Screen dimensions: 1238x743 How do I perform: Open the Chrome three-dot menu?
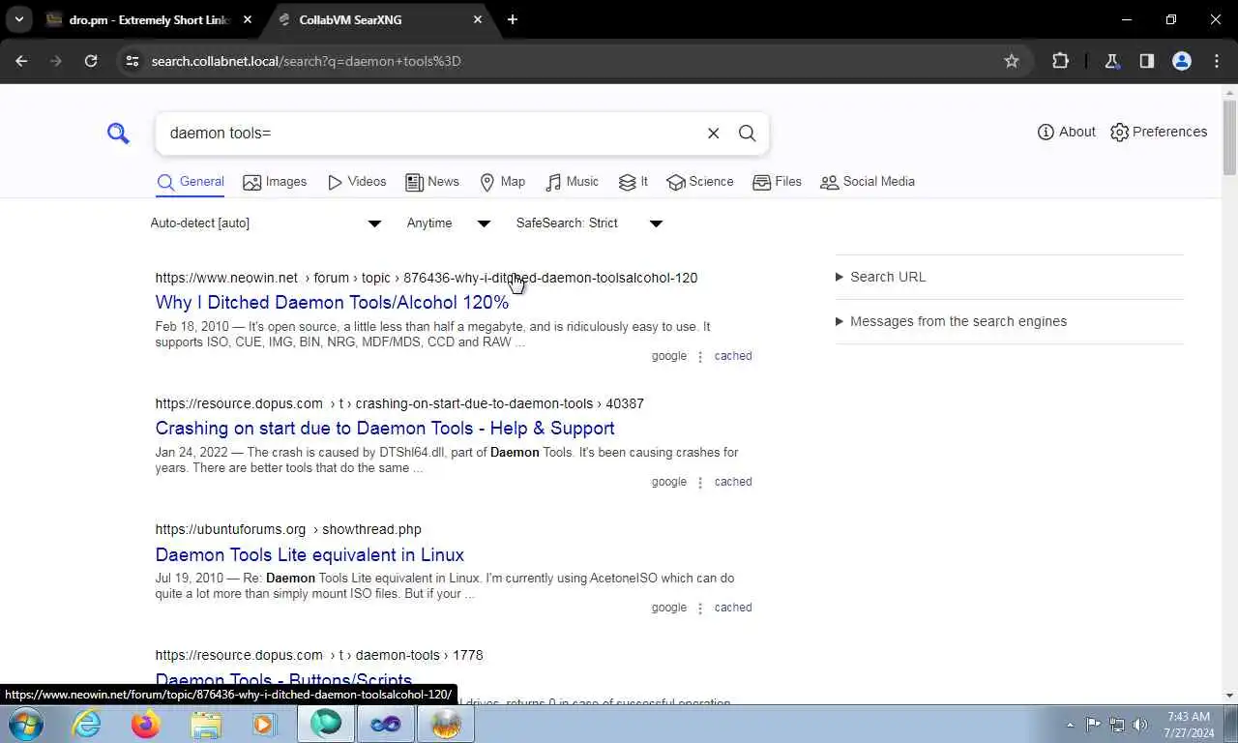1217,61
